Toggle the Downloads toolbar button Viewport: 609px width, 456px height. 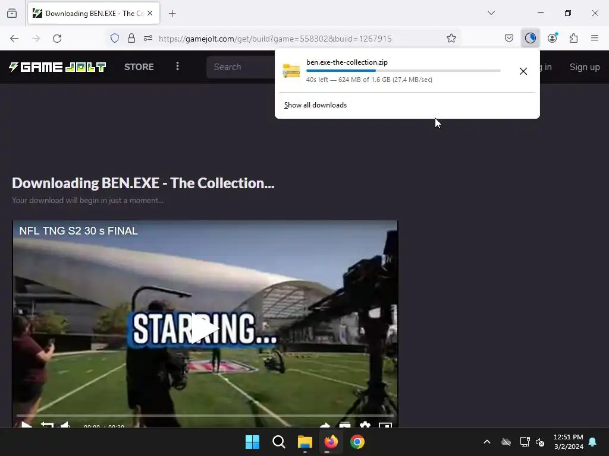530,38
